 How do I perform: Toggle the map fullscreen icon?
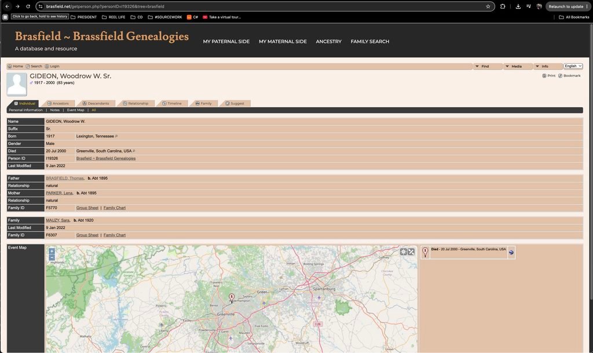(x=411, y=252)
